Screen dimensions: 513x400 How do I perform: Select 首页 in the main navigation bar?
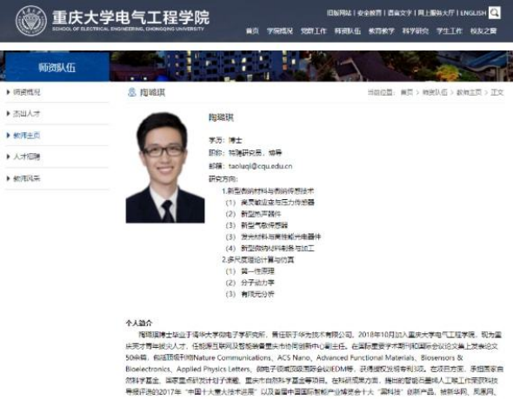(x=252, y=31)
